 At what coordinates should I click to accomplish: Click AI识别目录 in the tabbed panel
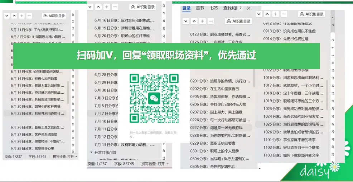pos(239,21)
